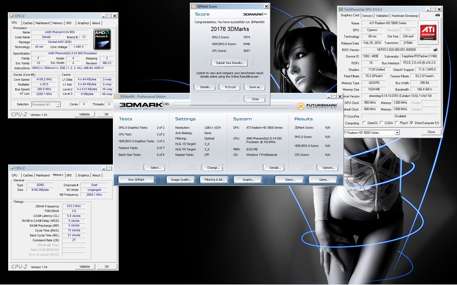Screen dimensions: 457x285
Task: Click the Graphs button in 3DMark06
Action: tap(249, 180)
